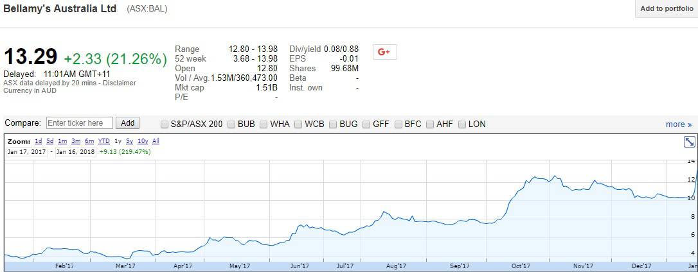Toggle the WHA comparison checkbox
The image size is (698, 272).
tap(264, 124)
